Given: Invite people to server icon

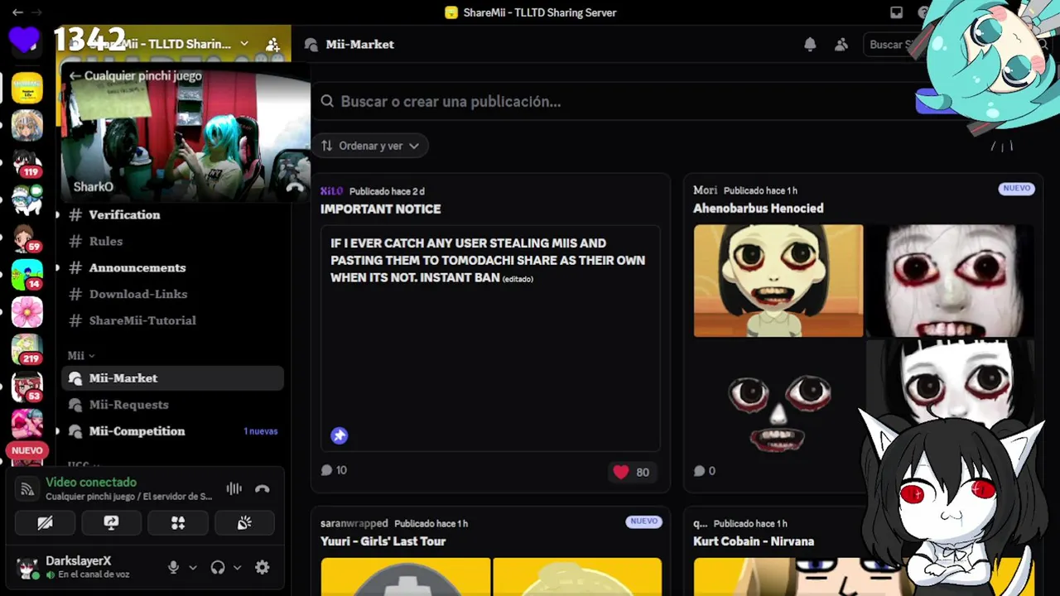Looking at the screenshot, I should click(272, 44).
